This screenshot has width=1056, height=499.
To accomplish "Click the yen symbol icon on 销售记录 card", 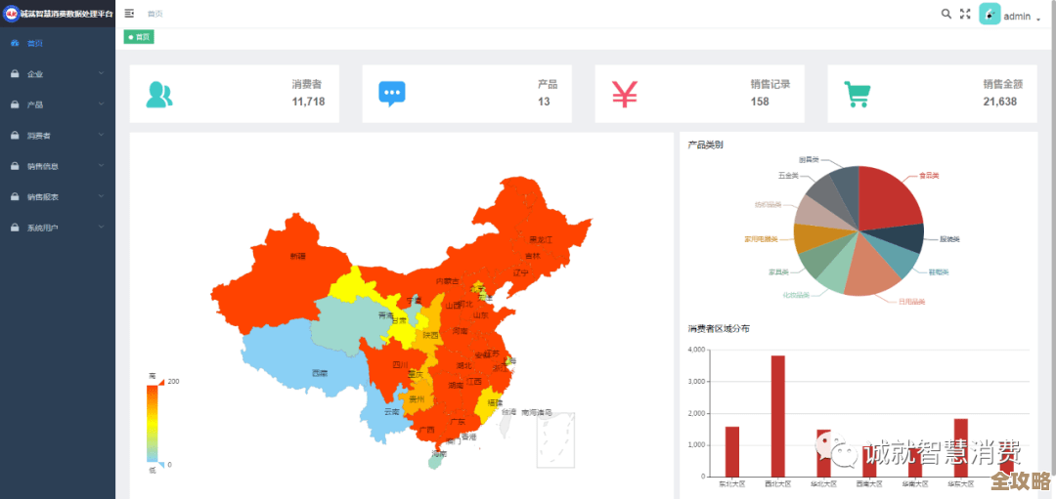I will coord(624,94).
